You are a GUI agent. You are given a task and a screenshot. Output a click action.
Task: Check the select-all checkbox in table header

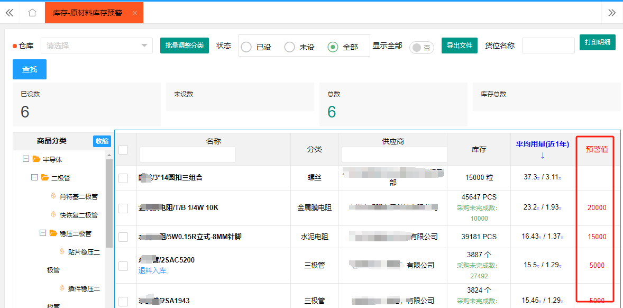123,150
